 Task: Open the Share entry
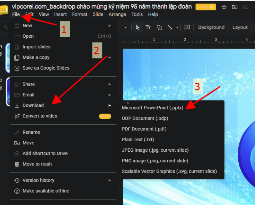[63, 84]
